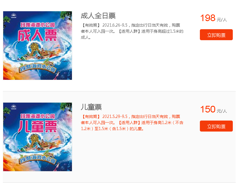Click the 立即购票 button for 成人全日票
The image size is (238, 183).
pos(216,35)
